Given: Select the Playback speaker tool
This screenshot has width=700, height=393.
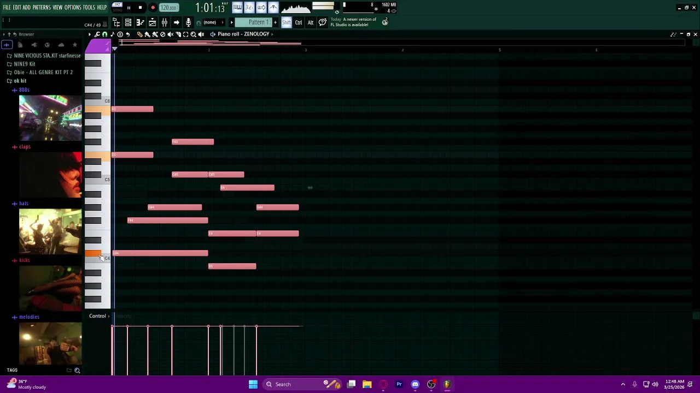Looking at the screenshot, I should (201, 34).
